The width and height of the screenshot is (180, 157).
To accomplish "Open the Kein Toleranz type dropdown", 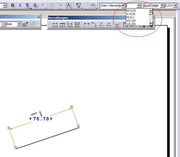I will pyautogui.click(x=123, y=5).
